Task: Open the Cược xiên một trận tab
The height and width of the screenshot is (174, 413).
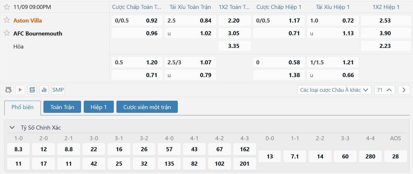Action: (147, 107)
